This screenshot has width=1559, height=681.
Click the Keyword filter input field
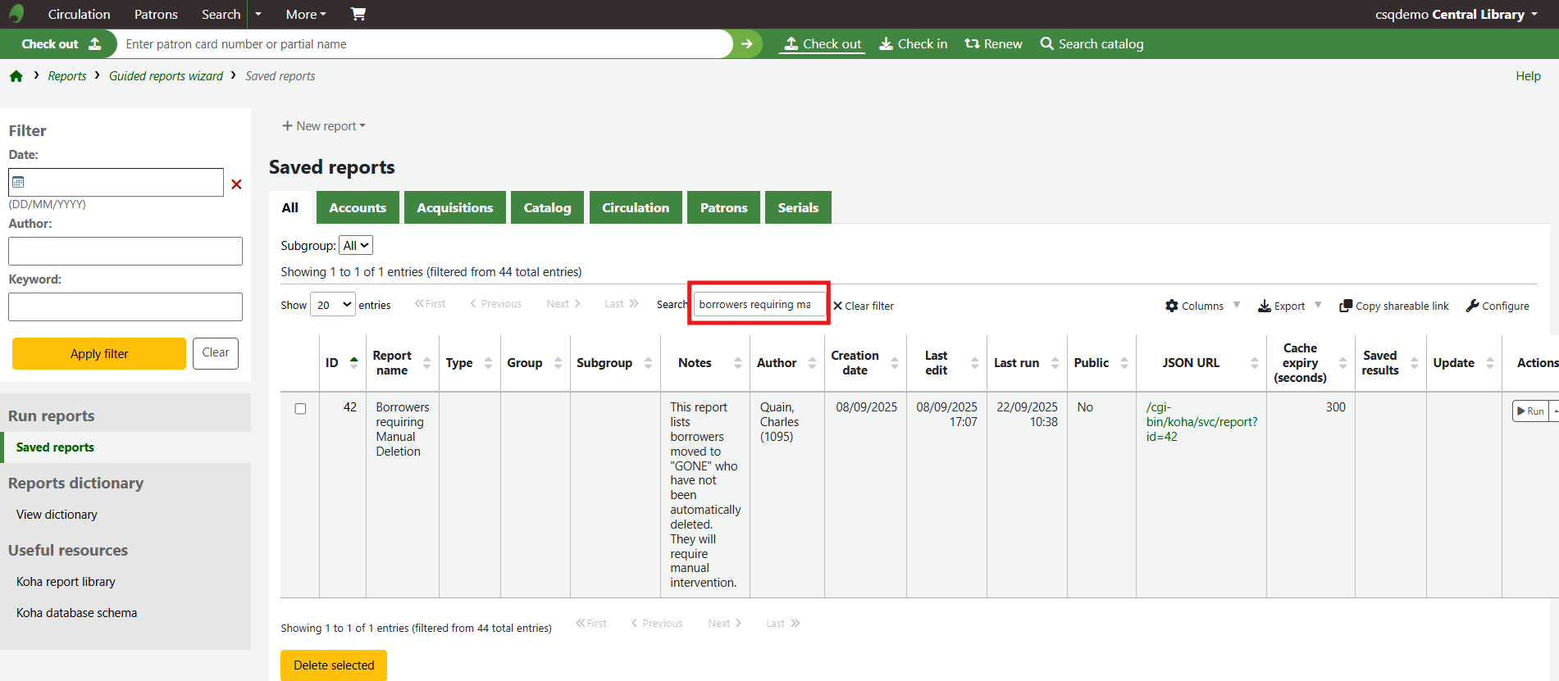pos(125,307)
